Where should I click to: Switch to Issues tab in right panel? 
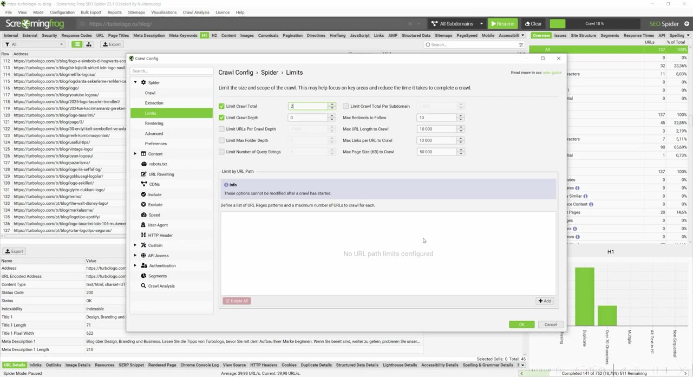tap(560, 35)
